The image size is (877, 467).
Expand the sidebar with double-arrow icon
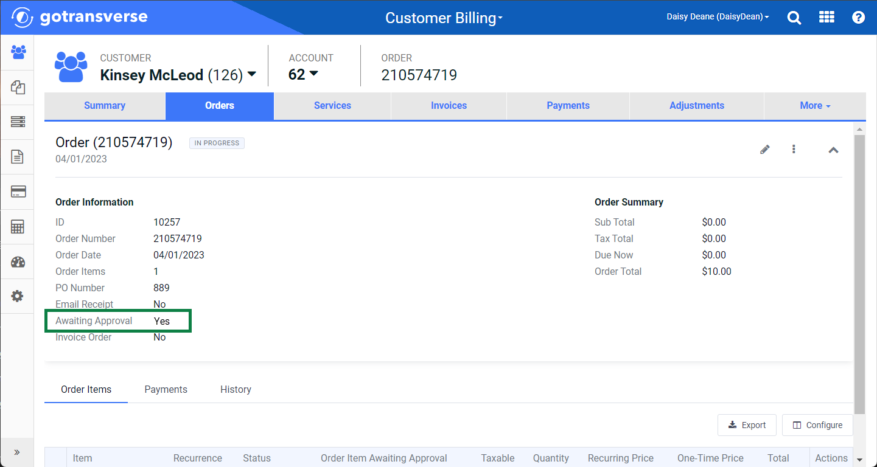tap(17, 452)
